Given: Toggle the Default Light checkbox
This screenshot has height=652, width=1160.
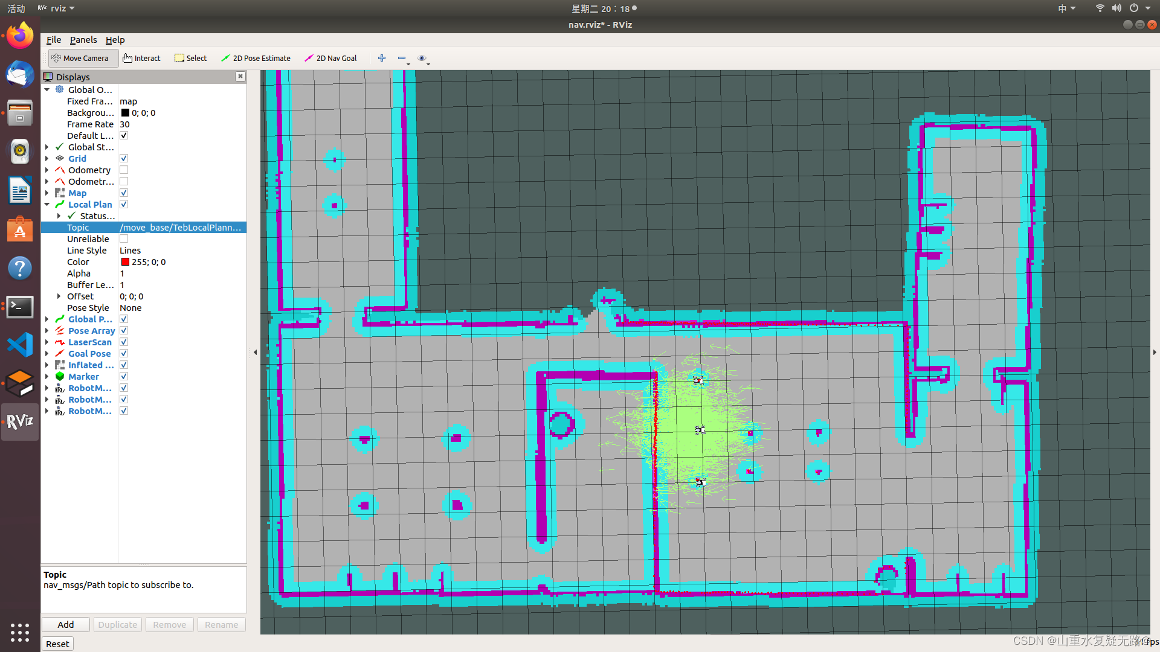Looking at the screenshot, I should tap(124, 135).
